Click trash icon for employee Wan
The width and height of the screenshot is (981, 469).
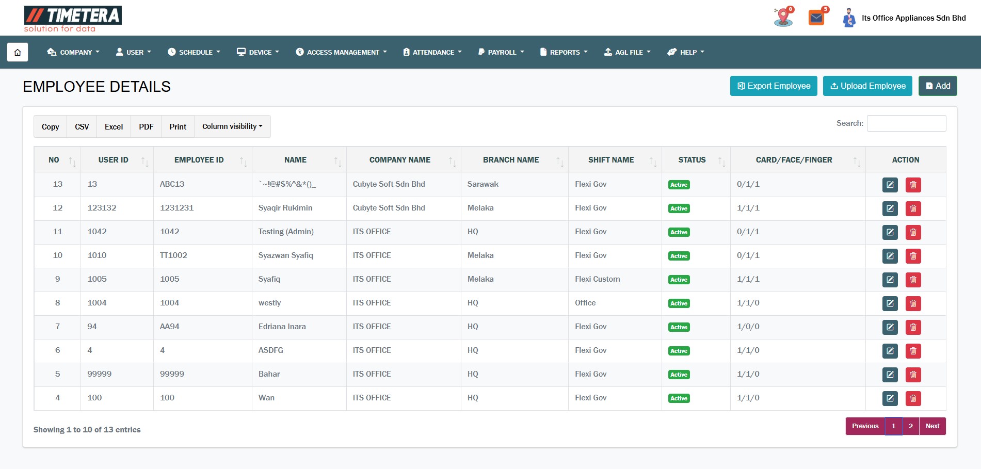(913, 398)
